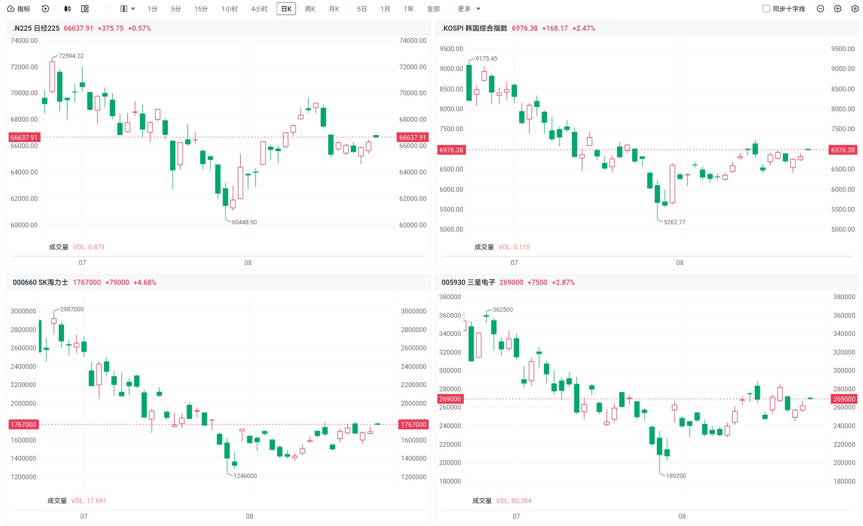
Task: Click the split-panel layout icon
Action: pyautogui.click(x=123, y=9)
